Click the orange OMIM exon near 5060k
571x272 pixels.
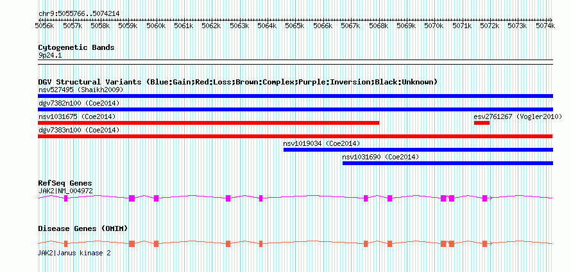coord(157,244)
